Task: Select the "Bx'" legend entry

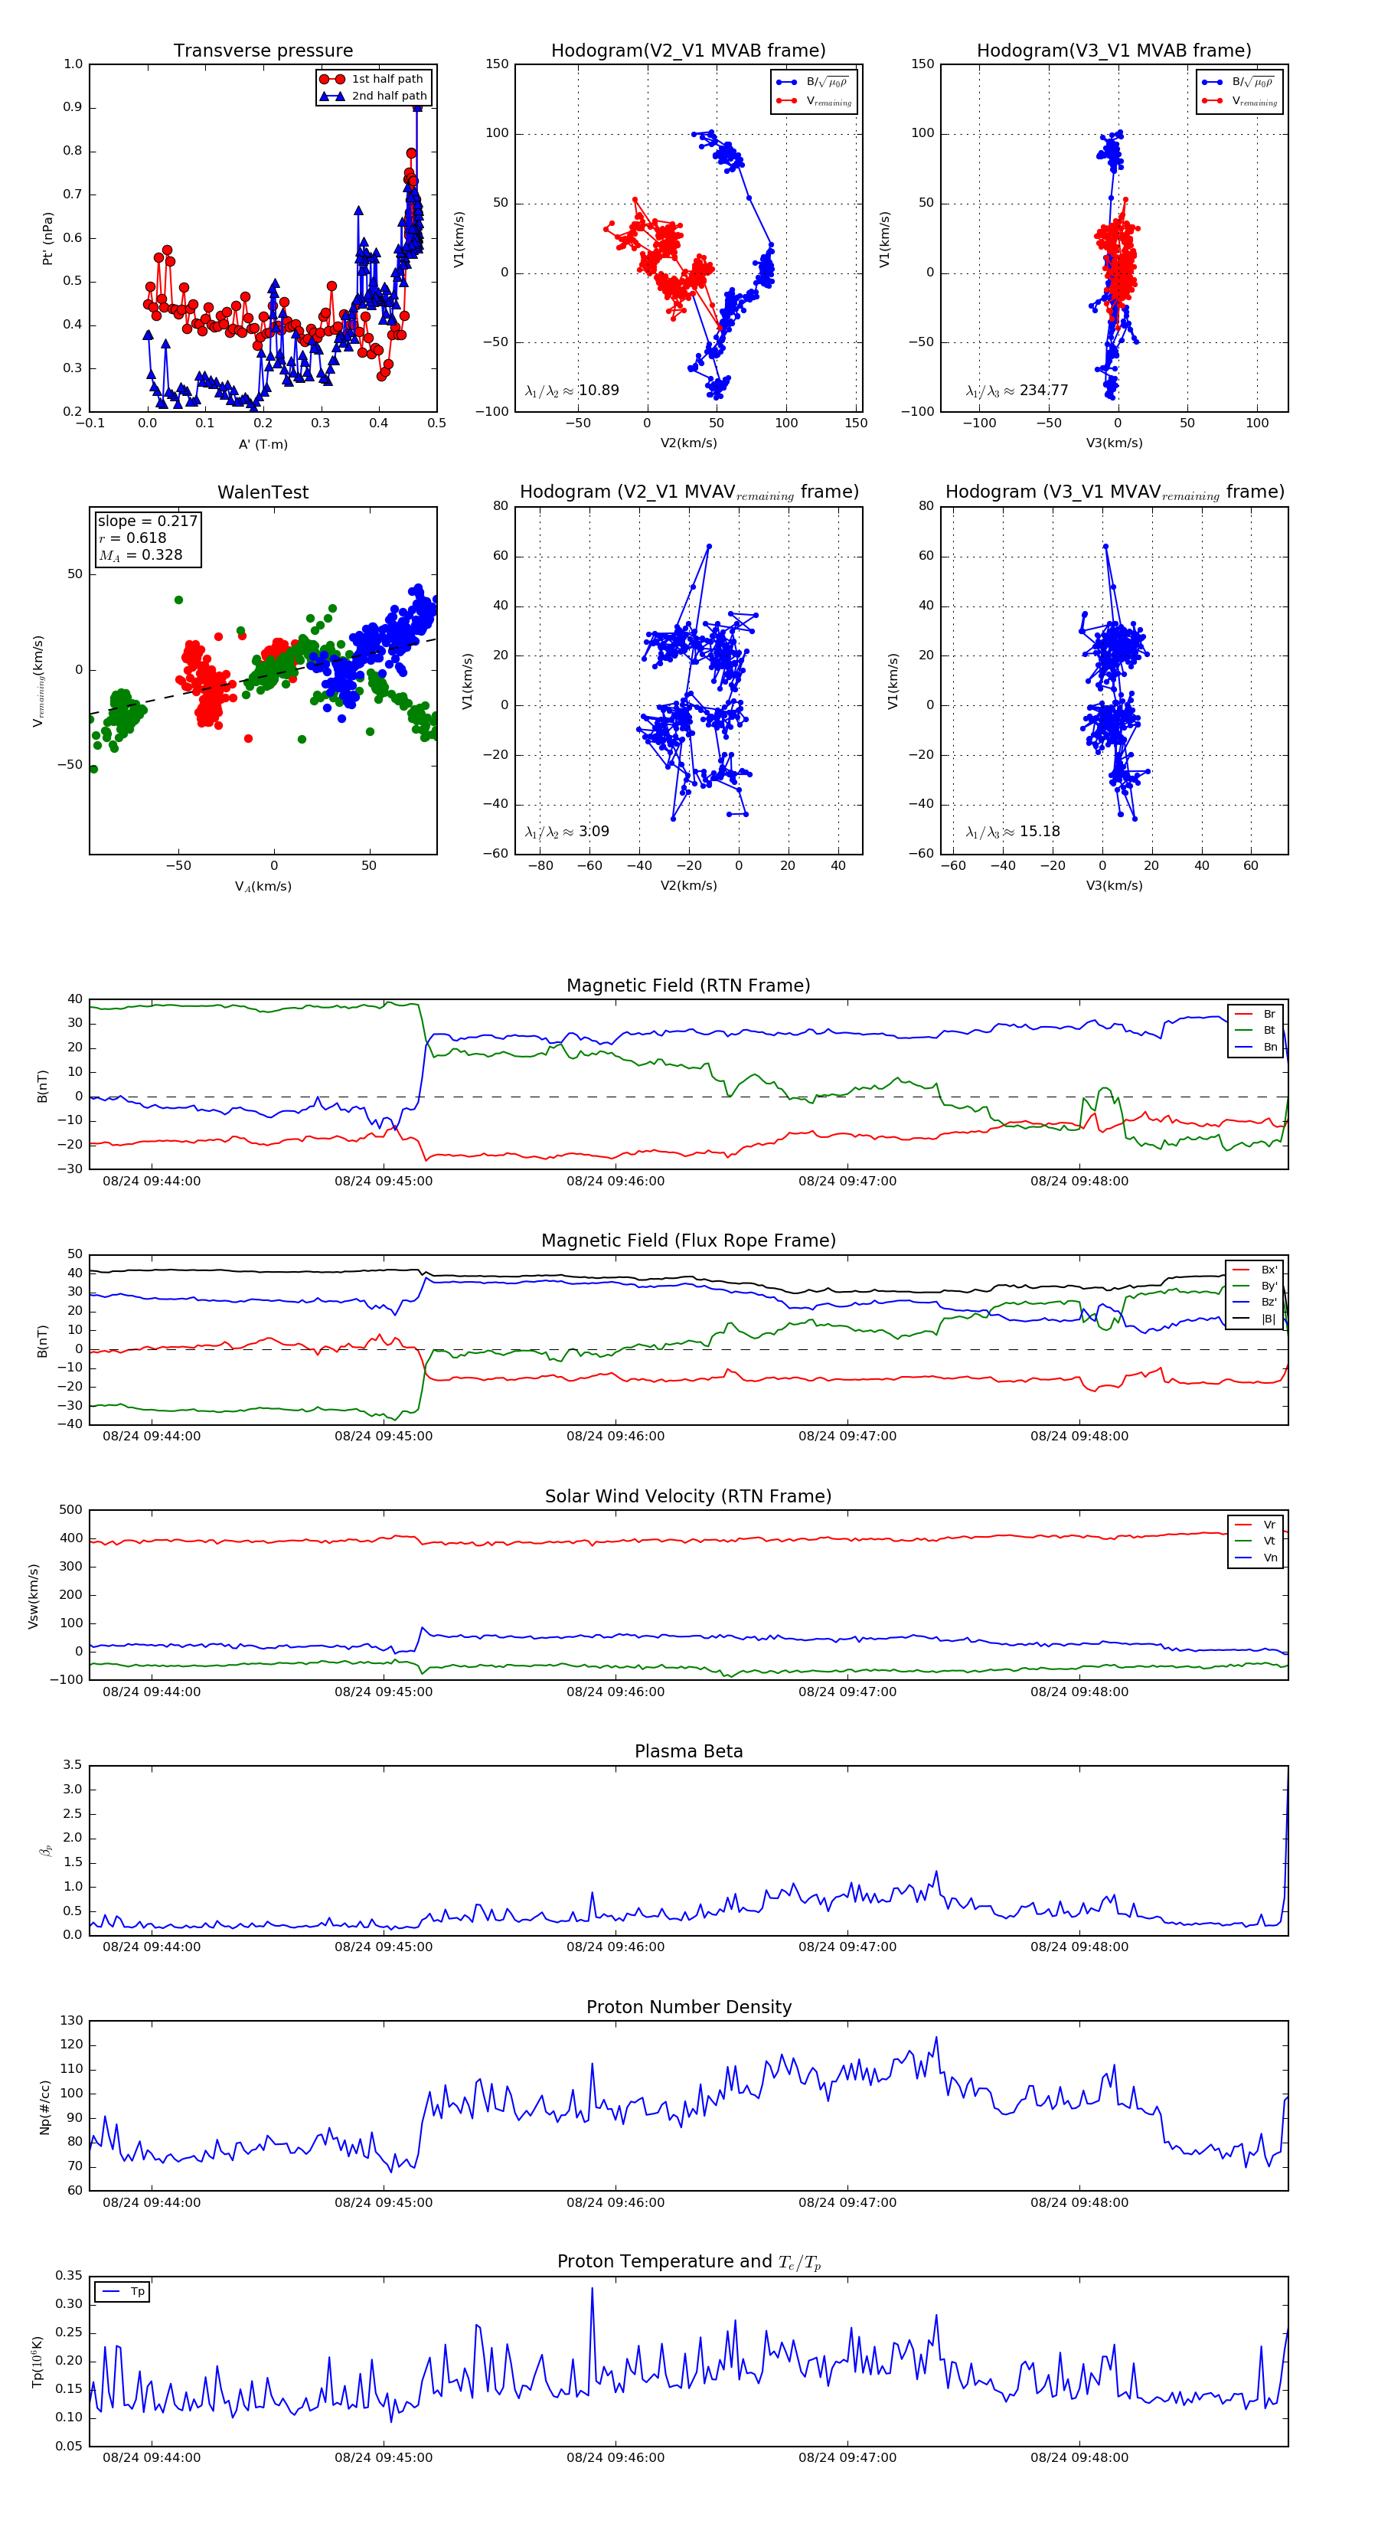Action: pyautogui.click(x=1256, y=1270)
